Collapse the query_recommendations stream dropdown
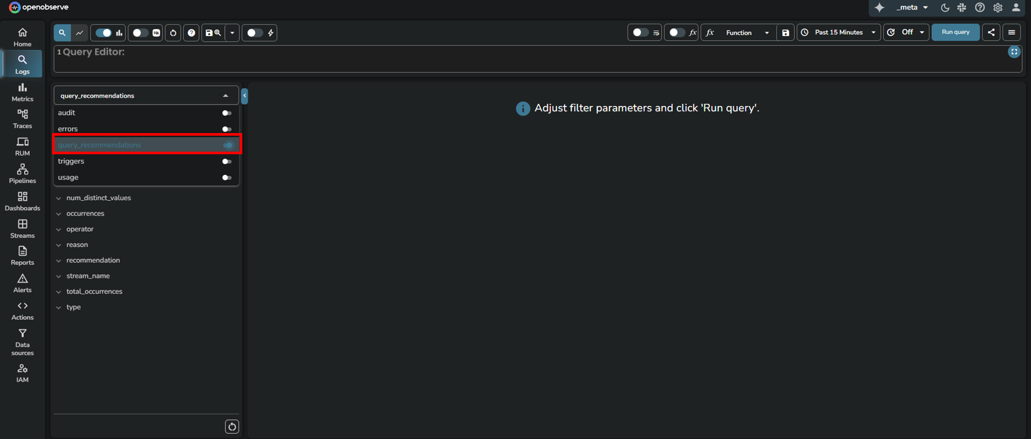The image size is (1031, 439). click(225, 95)
